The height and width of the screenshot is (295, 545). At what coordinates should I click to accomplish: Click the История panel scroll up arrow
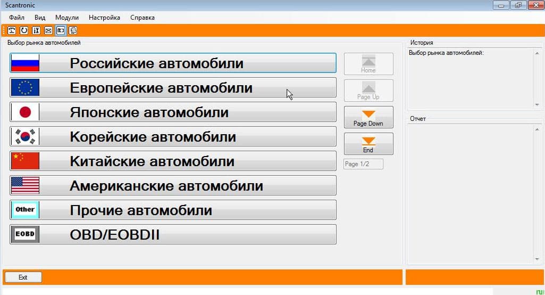pos(537,53)
